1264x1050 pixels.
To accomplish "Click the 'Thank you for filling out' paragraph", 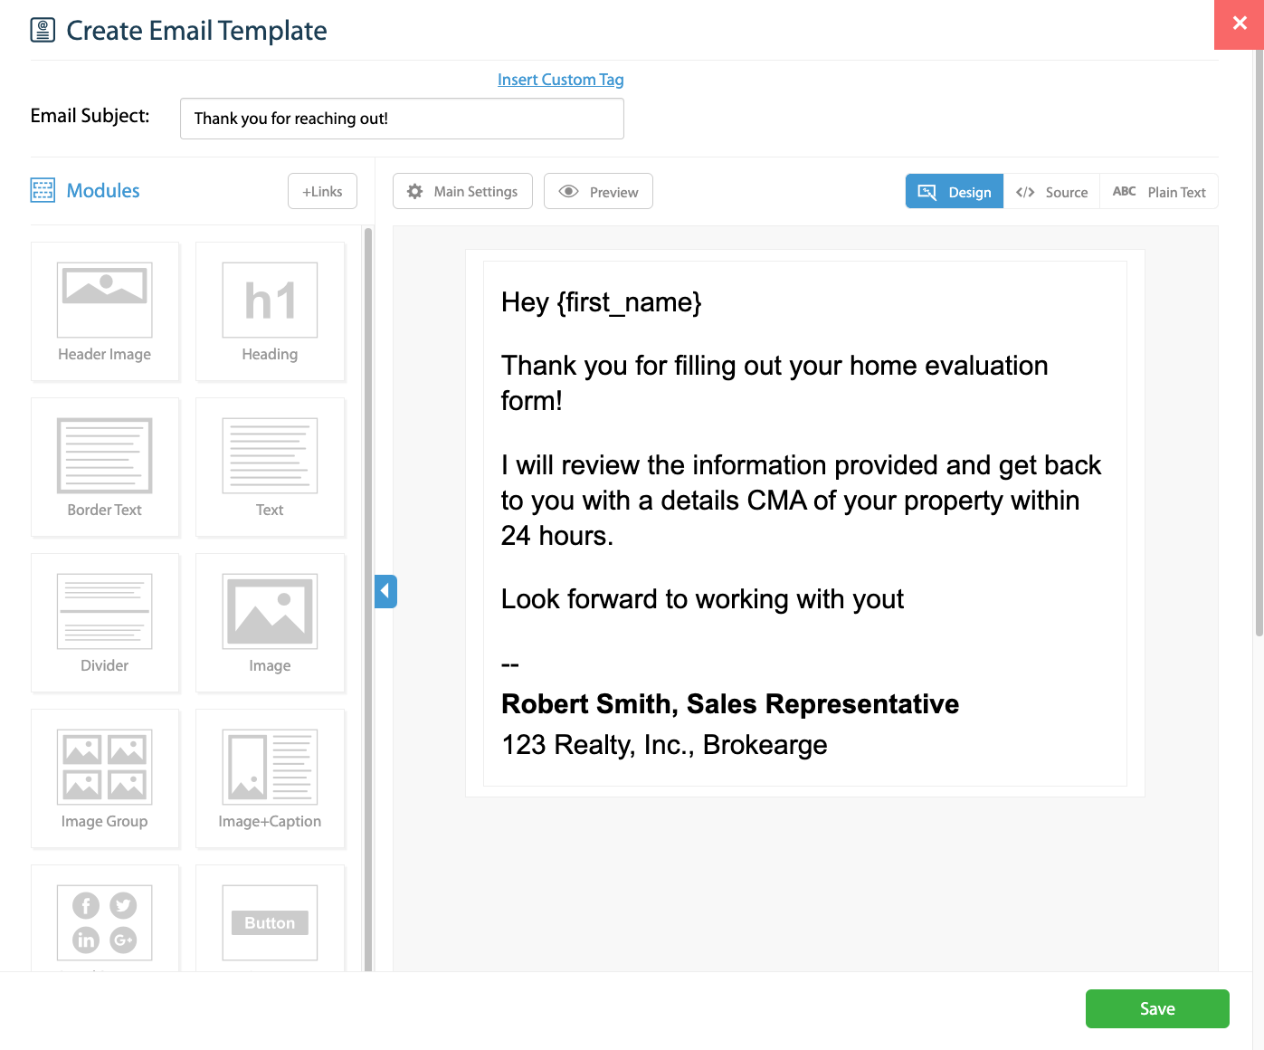I will coord(775,383).
